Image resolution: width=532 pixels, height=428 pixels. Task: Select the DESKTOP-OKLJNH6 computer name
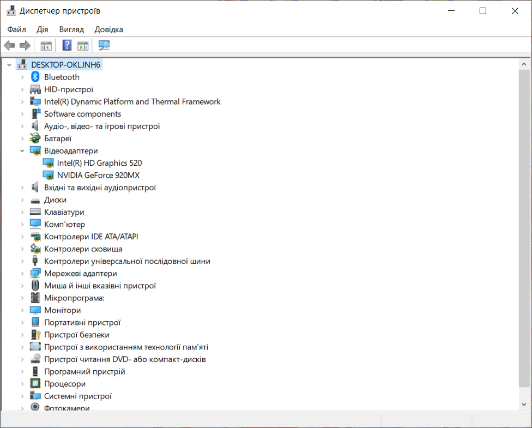[x=66, y=65]
